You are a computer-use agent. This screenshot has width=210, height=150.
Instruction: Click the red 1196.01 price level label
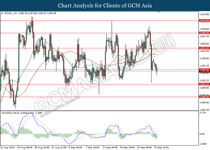point(205,70)
